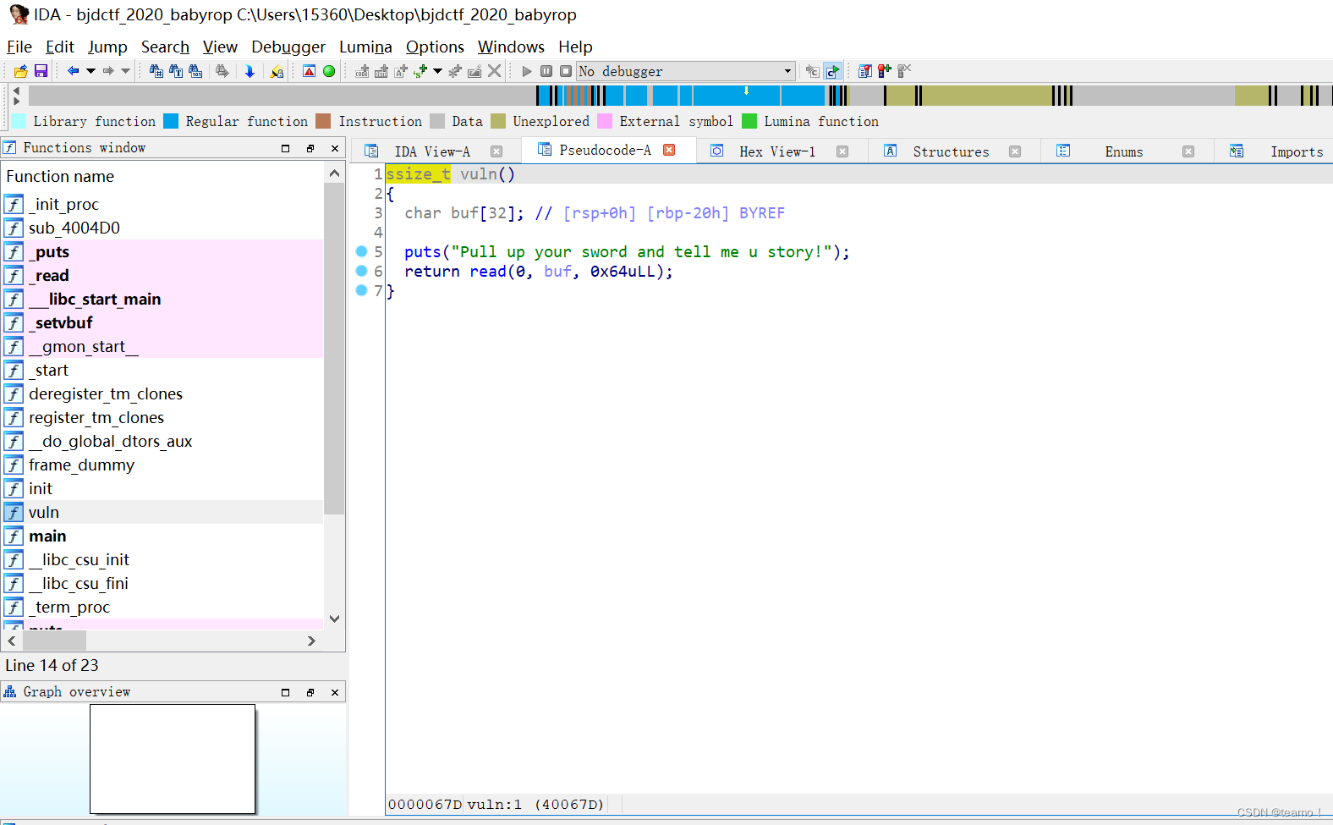Close the IDA View-A tab
Screen dimensions: 1333x825
[x=496, y=151]
